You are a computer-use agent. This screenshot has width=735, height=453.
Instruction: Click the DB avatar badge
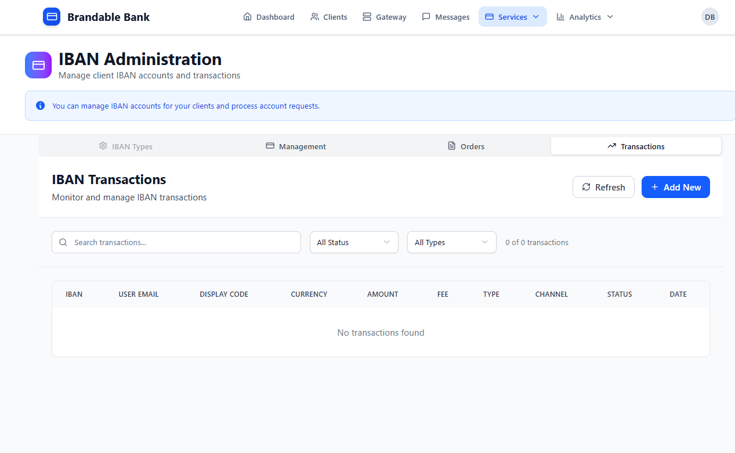point(709,16)
